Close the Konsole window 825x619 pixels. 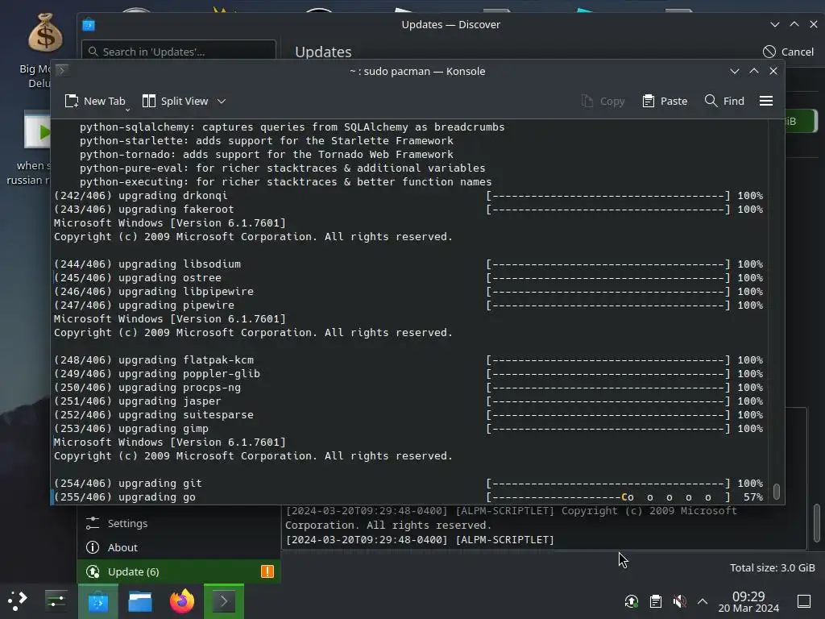pyautogui.click(x=773, y=71)
